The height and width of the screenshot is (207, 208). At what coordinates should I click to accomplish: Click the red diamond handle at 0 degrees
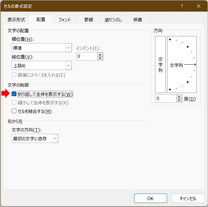[x=194, y=64]
